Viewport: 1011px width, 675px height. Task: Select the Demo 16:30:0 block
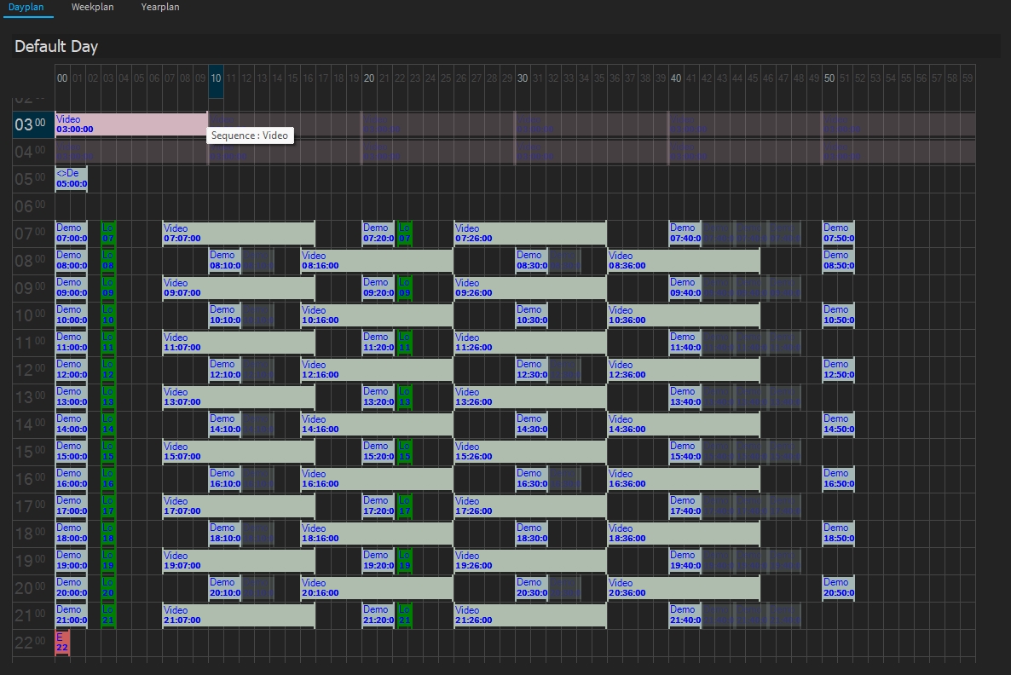(x=531, y=479)
